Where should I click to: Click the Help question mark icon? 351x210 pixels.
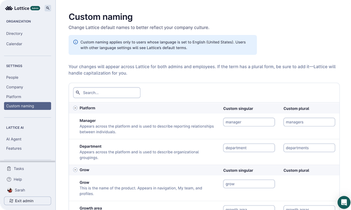(x=9, y=179)
